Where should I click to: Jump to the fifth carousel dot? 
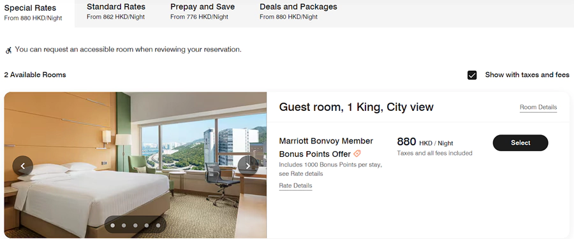158,226
